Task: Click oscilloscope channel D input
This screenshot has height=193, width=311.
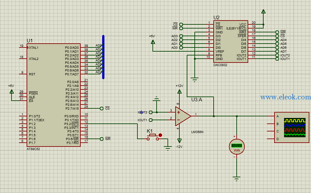Action: point(271,139)
